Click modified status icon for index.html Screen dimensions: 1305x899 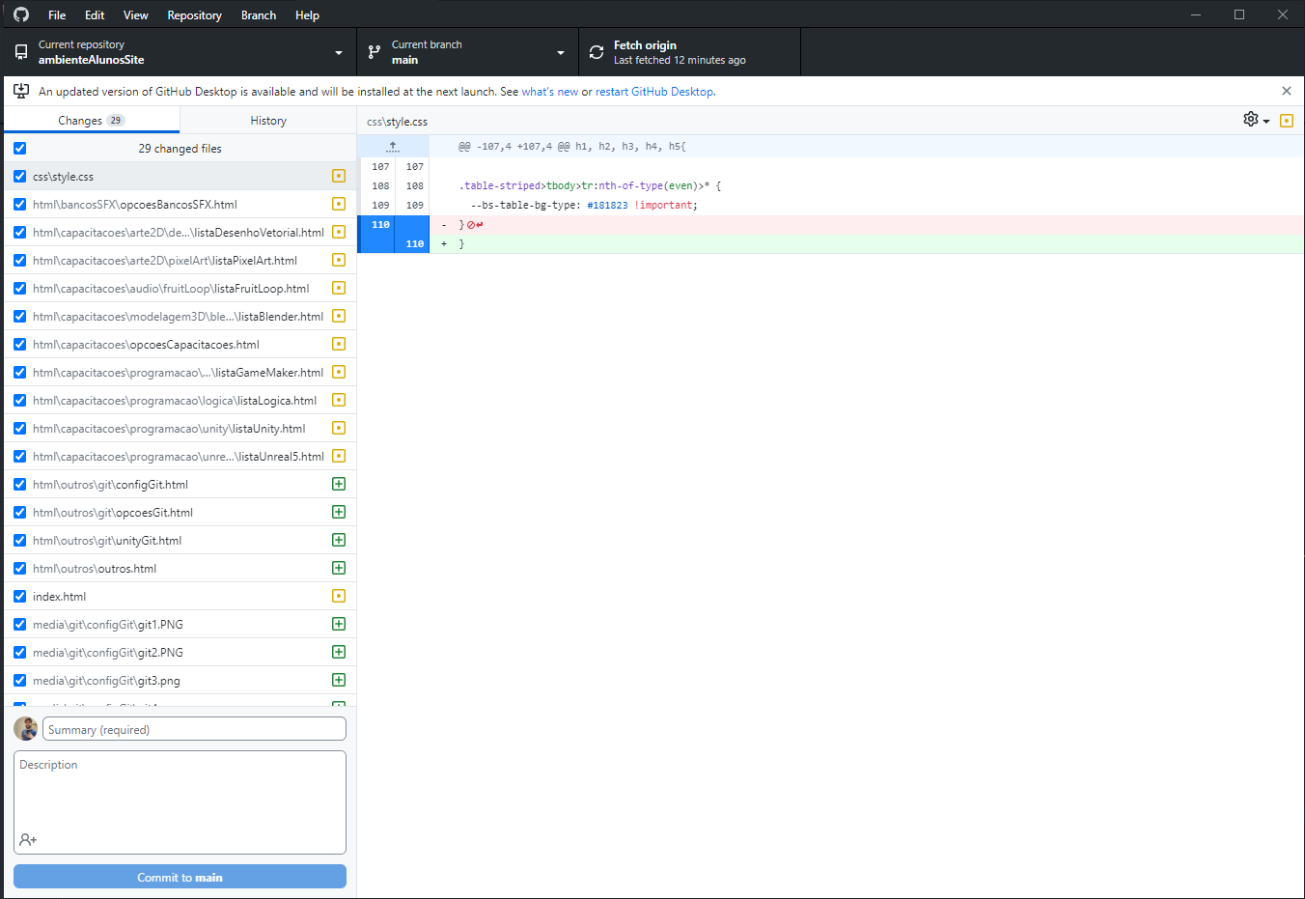click(339, 596)
